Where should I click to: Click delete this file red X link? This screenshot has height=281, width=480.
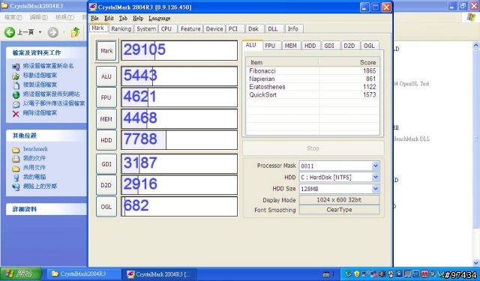click(x=16, y=114)
